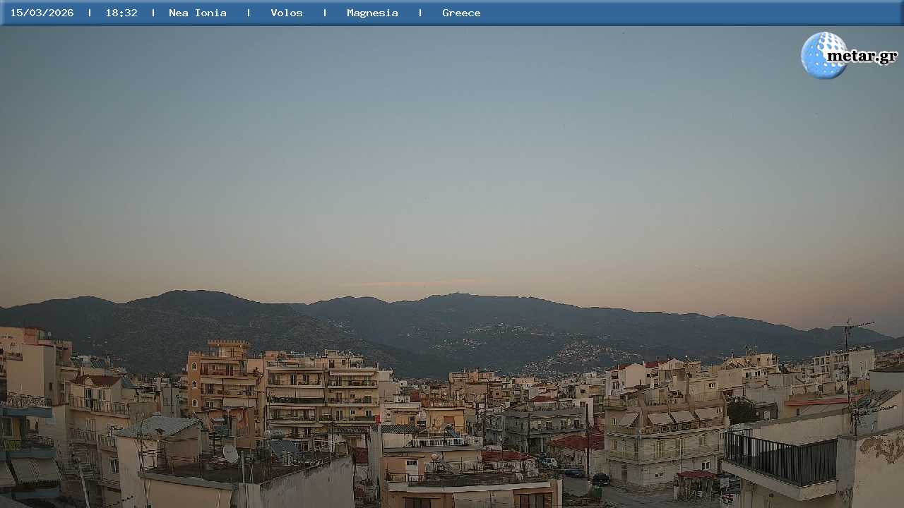This screenshot has height=508, width=904.
Task: Click the date 15/03/2026 in the header
Action: click(42, 13)
